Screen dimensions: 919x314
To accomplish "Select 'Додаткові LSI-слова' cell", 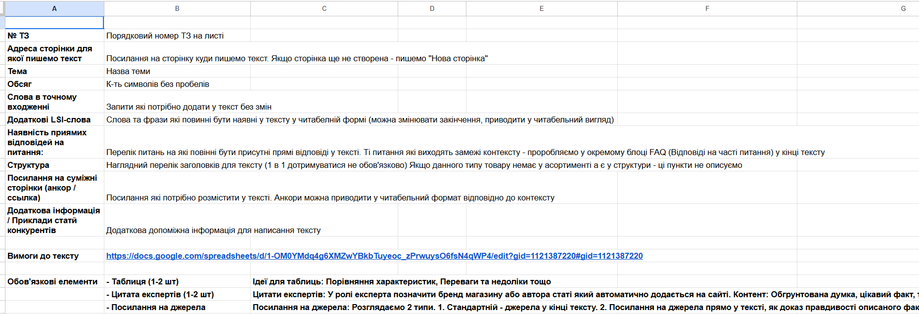I will pos(54,119).
